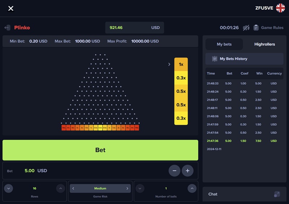289x204 pixels.
Task: Collapse the multiplier history chevron
Action: pos(169,65)
